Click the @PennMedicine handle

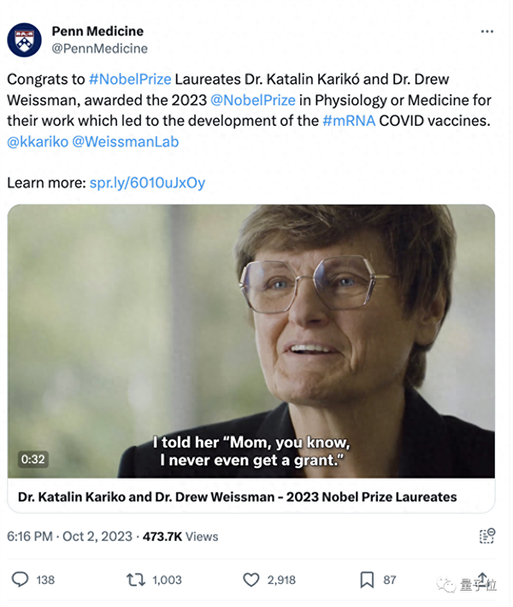click(x=99, y=49)
